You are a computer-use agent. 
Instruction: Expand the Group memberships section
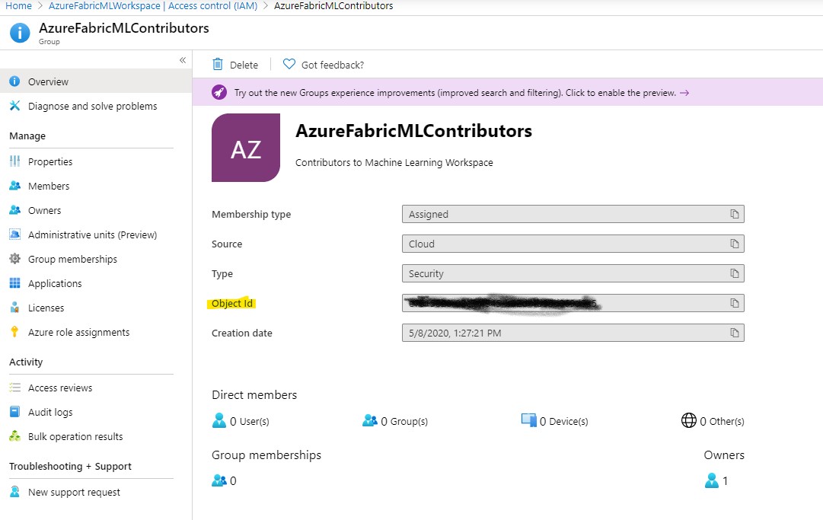coord(222,480)
